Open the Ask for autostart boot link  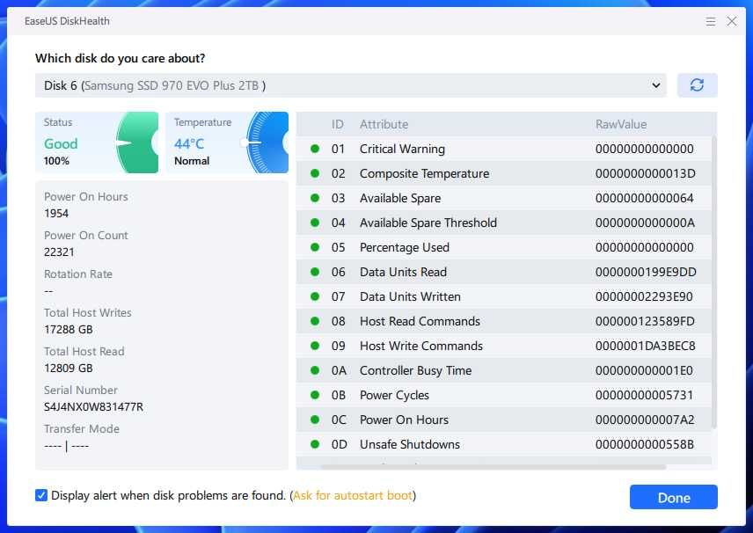pyautogui.click(x=353, y=495)
